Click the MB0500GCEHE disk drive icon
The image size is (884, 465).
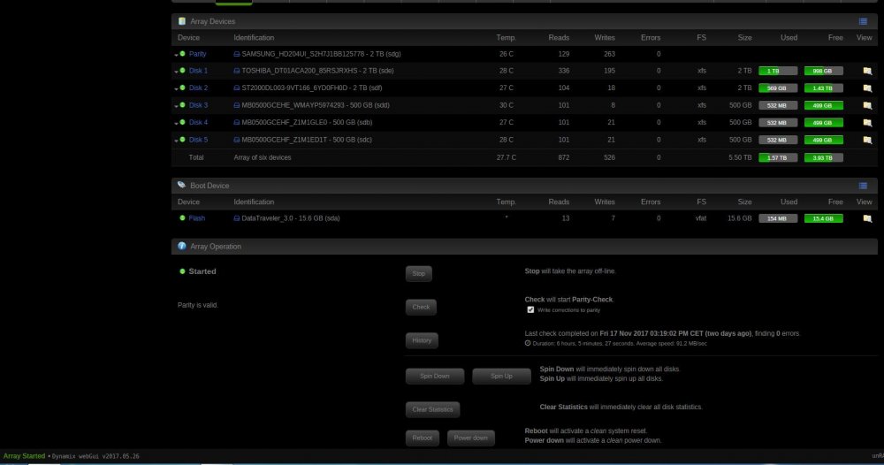(237, 105)
